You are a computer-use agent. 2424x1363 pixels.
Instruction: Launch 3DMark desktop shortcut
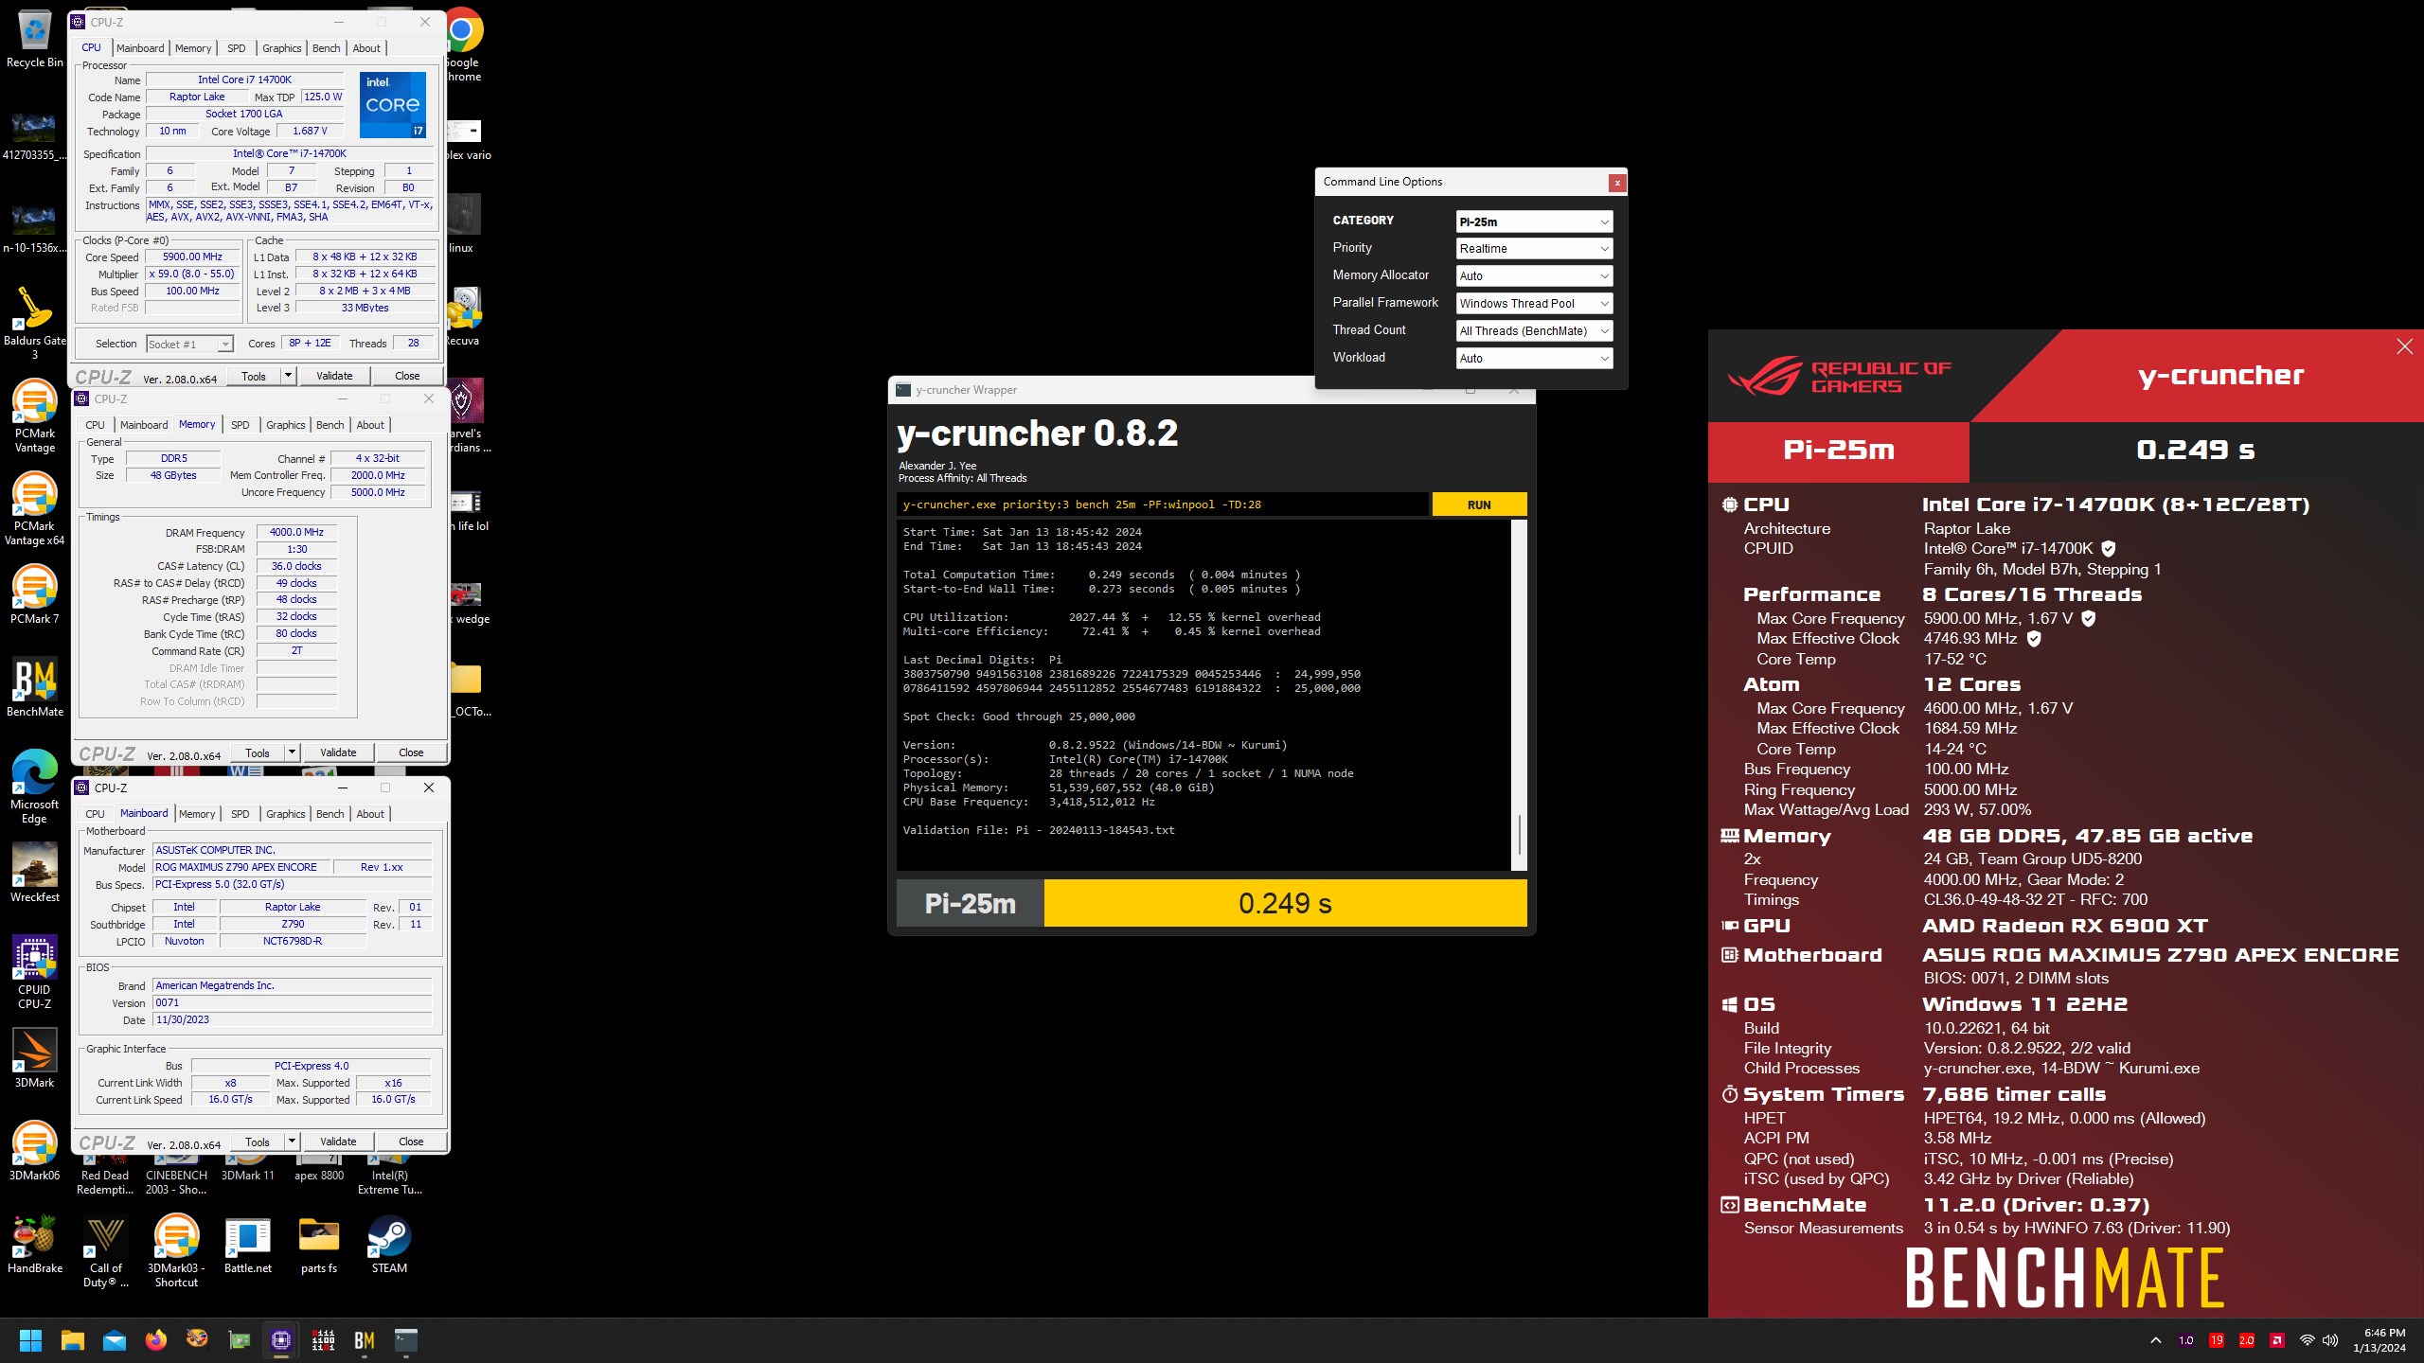pos(34,1058)
